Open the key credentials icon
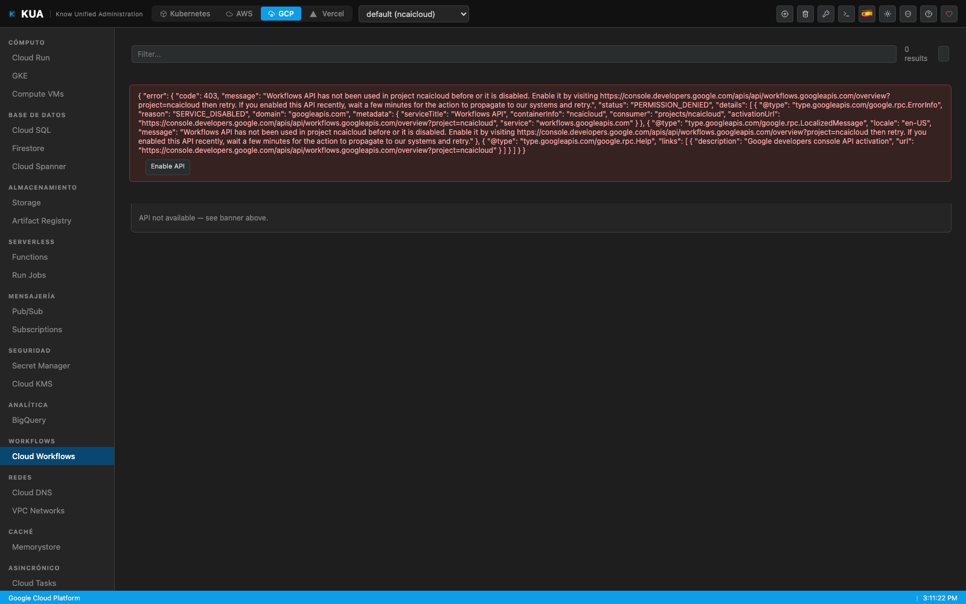The image size is (966, 604). point(826,14)
